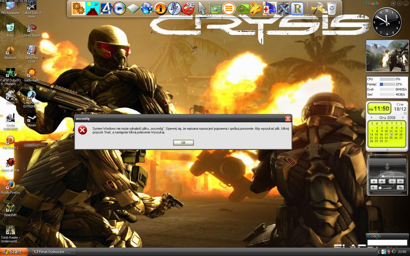Select the Far Cry 2 desktop shortcut
This screenshot has width=410, height=256.
(10, 143)
